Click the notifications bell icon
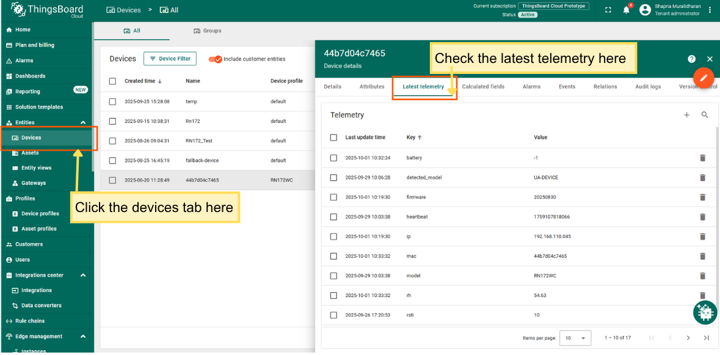 627,10
